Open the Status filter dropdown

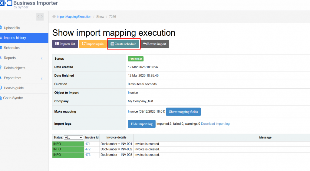(x=74, y=137)
